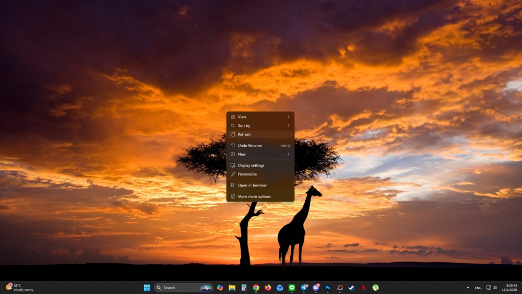Select Undo Rename in the context menu
This screenshot has height=294, width=522.
click(x=260, y=146)
